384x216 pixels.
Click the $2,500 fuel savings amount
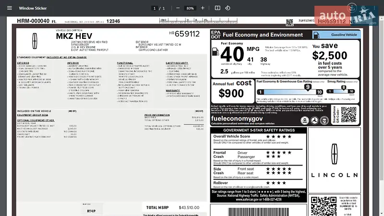point(330,56)
